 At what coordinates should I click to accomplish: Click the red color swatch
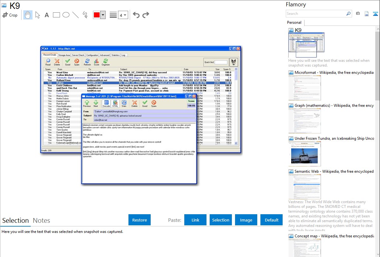[97, 15]
